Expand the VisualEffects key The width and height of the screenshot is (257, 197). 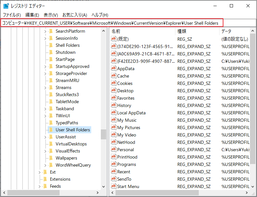pyautogui.click(x=45, y=151)
